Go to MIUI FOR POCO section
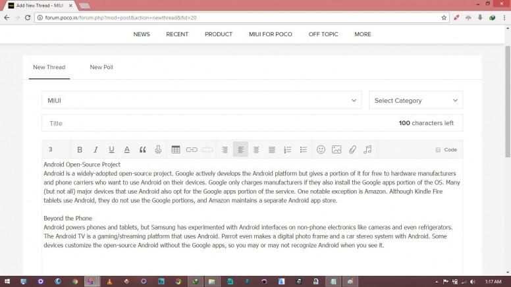 [271, 34]
